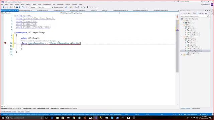The width and height of the screenshot is (214, 120).
Task: Close the MongoRepository.cs tab
Action: (17, 10)
